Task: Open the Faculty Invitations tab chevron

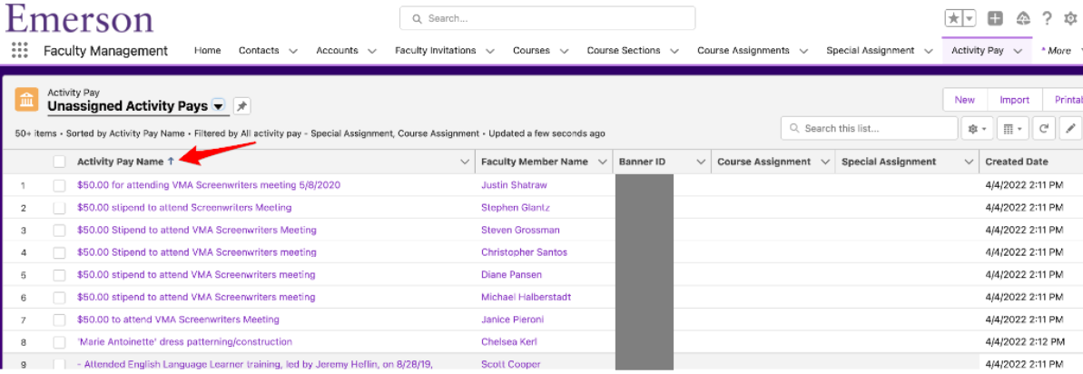Action: [489, 51]
